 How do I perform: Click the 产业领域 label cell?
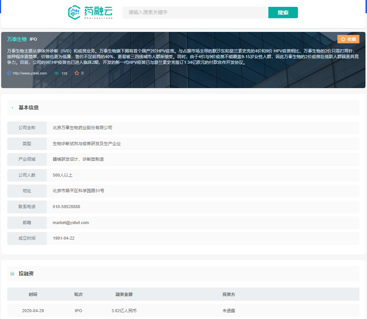27,159
